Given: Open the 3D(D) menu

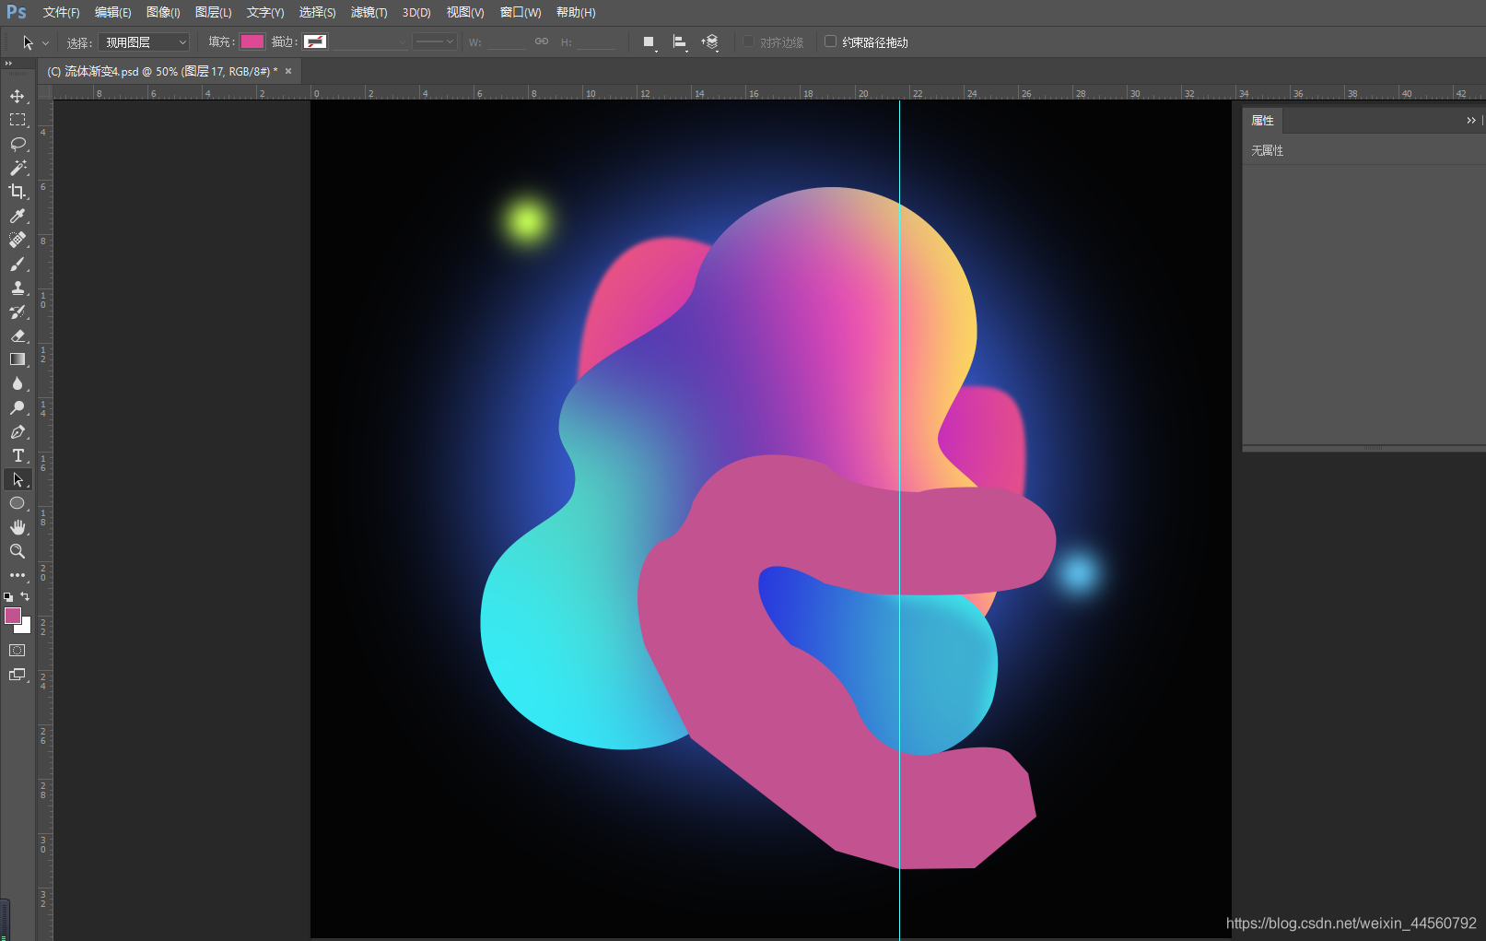Looking at the screenshot, I should [416, 13].
